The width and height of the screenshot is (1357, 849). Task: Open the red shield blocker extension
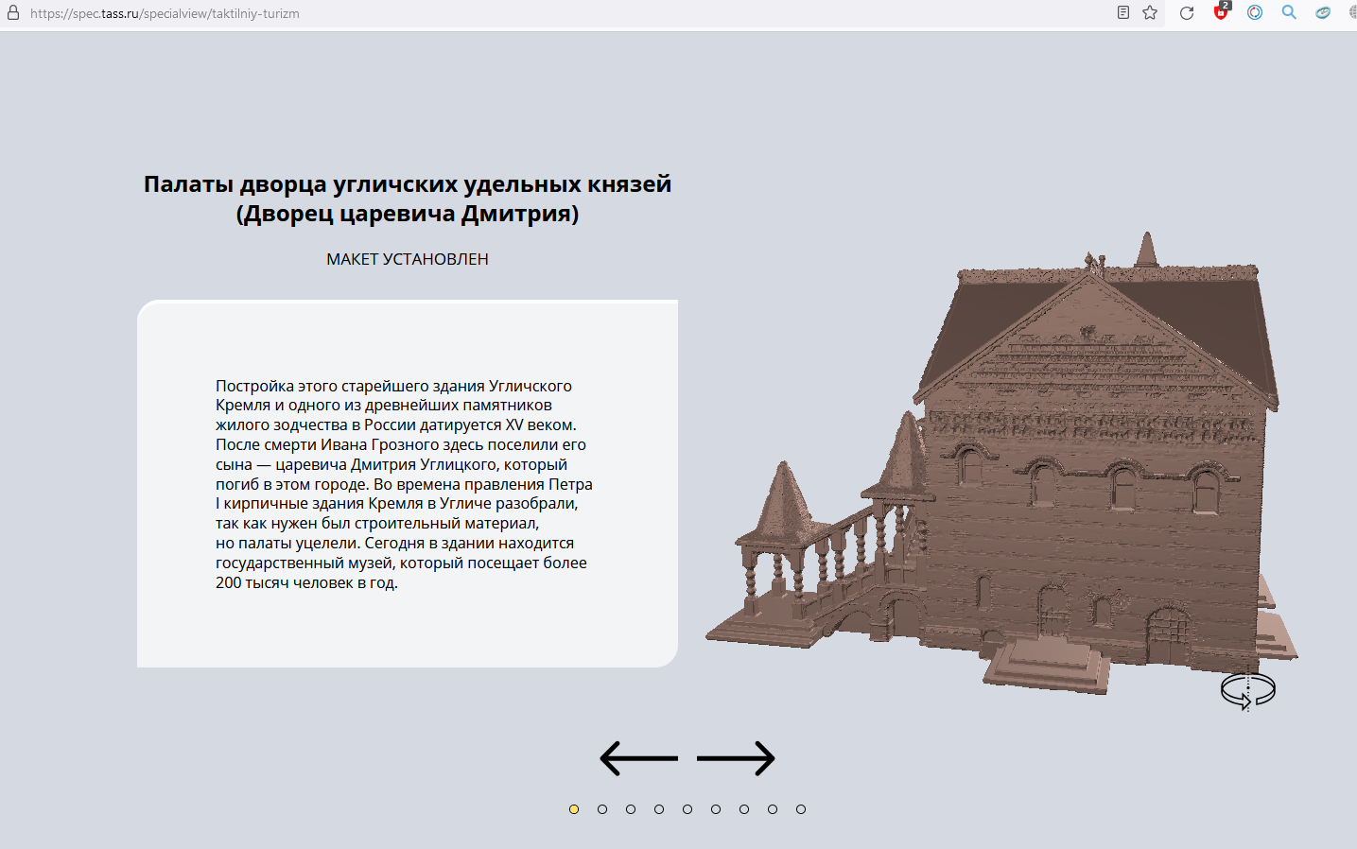(x=1221, y=11)
